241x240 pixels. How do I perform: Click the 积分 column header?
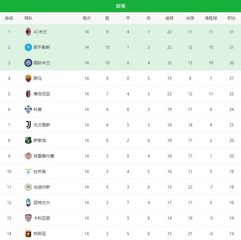pos(232,18)
